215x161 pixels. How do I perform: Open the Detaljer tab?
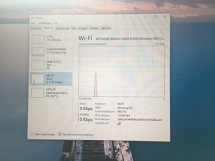click(x=94, y=28)
